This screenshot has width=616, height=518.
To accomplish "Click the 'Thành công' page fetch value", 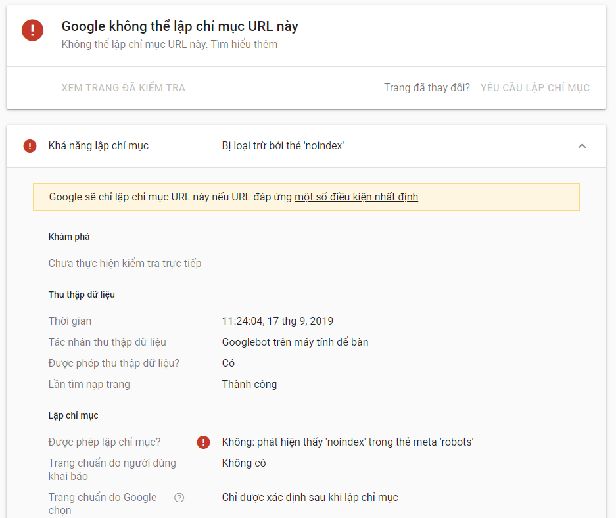I will [249, 384].
